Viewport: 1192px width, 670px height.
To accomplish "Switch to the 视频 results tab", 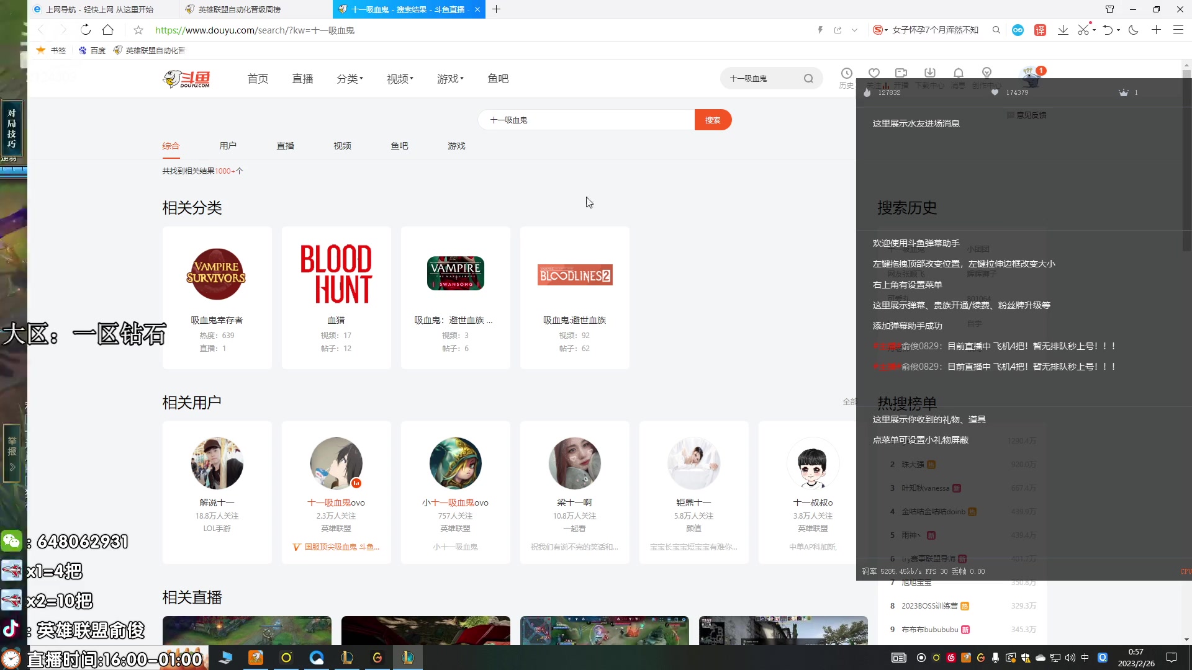I will tap(342, 146).
